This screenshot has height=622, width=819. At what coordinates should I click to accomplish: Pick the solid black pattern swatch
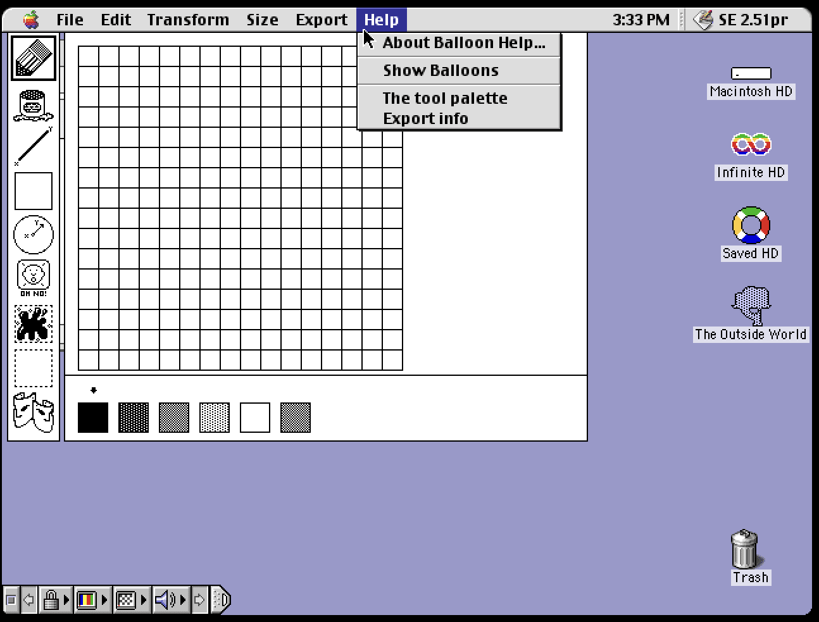(x=93, y=418)
